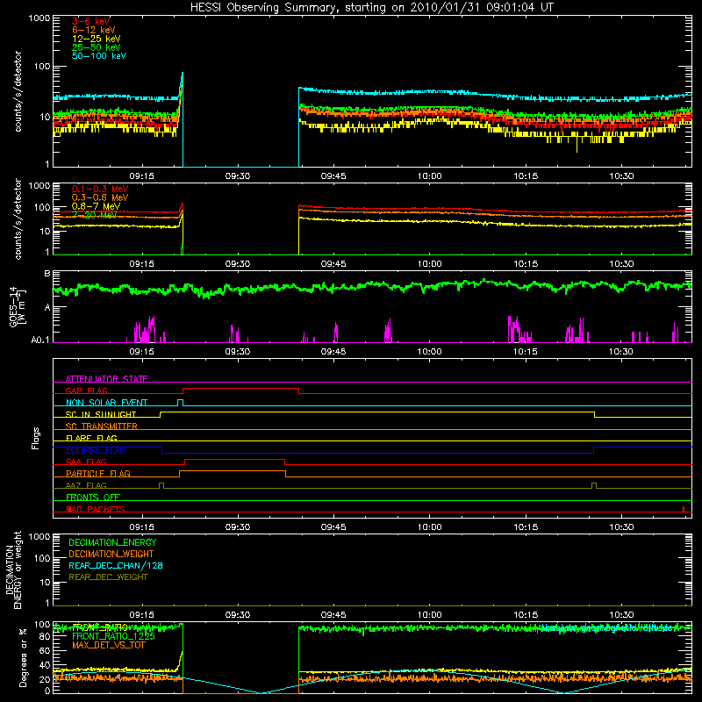
Task: Click the cyan 50-100 keV legend label
Action: (99, 56)
